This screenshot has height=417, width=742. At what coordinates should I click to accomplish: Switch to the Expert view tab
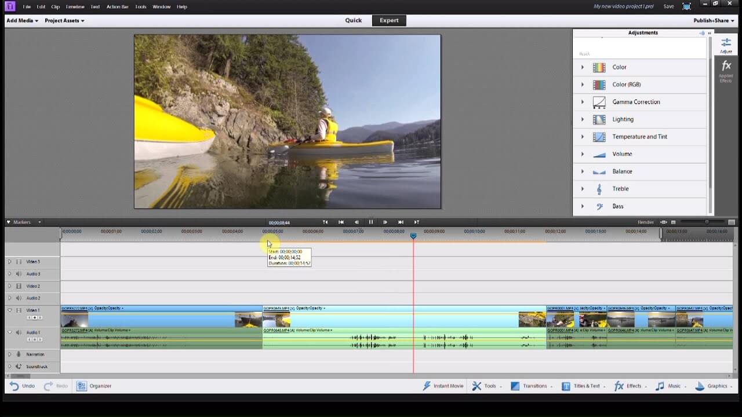click(389, 20)
